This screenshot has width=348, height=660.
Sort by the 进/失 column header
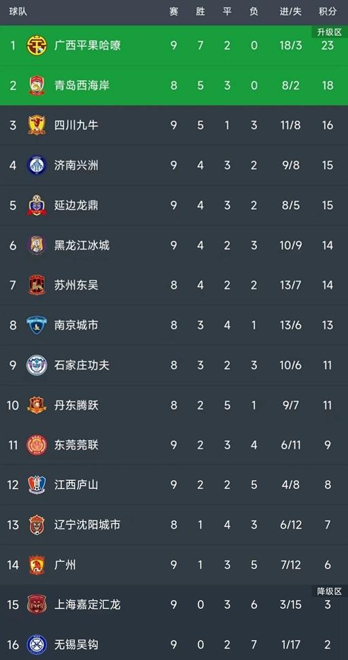[x=291, y=12]
